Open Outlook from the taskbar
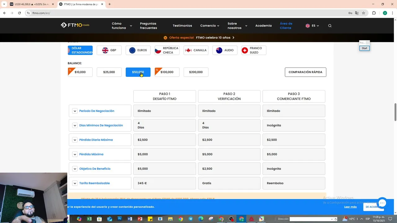This screenshot has width=397, height=223. (x=109, y=219)
